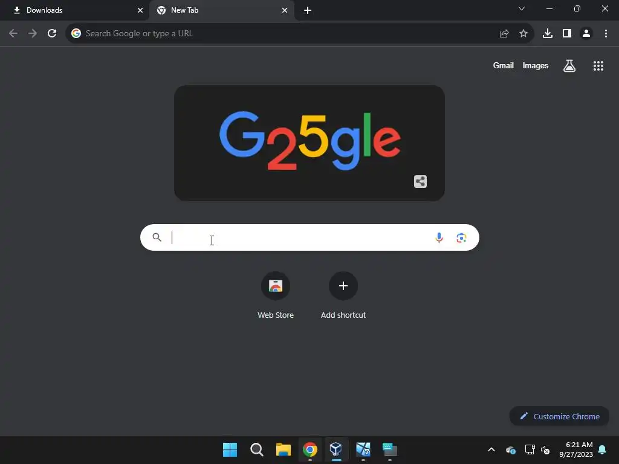Select the New Tab tab
The height and width of the screenshot is (464, 619).
coord(222,11)
